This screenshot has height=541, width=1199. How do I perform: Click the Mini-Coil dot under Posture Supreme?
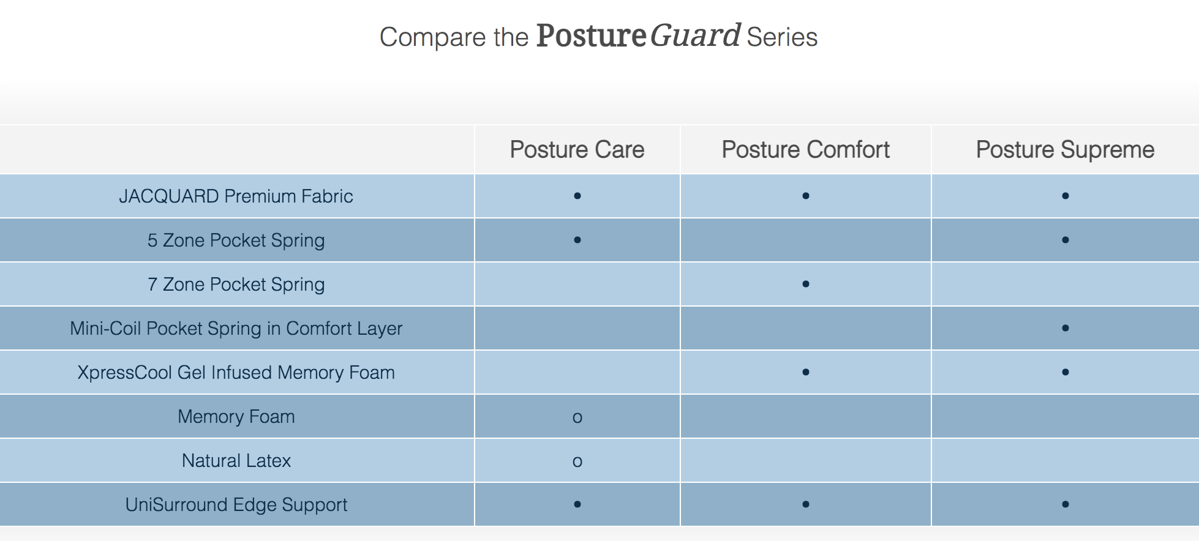tap(1065, 328)
